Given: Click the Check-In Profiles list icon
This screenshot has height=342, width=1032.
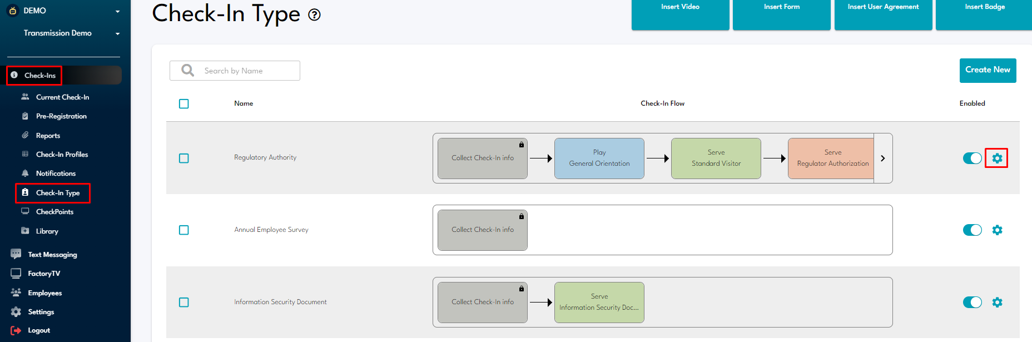Looking at the screenshot, I should pyautogui.click(x=25, y=154).
